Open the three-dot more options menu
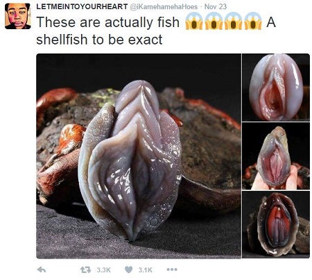The height and width of the screenshot is (280, 312). point(172,270)
